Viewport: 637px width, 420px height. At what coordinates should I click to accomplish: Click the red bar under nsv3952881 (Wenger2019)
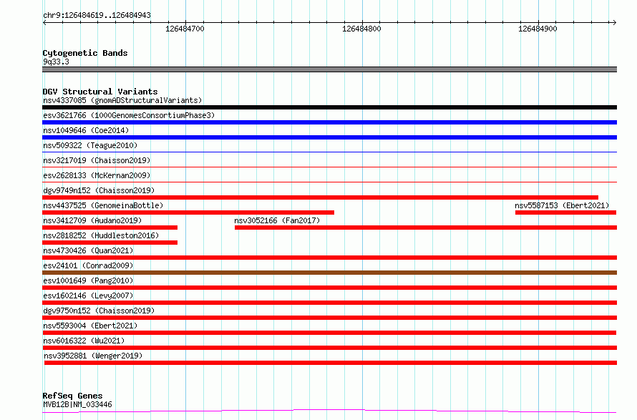click(331, 363)
